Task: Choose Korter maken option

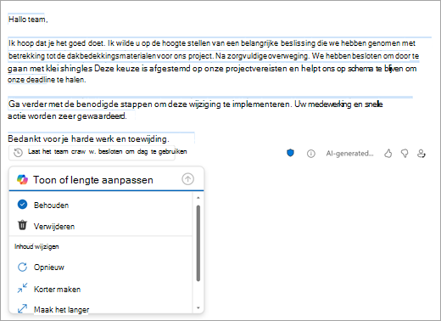Action: pyautogui.click(x=101, y=289)
